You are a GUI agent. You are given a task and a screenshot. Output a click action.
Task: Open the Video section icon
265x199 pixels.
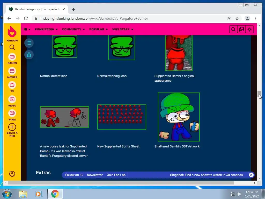12,99
